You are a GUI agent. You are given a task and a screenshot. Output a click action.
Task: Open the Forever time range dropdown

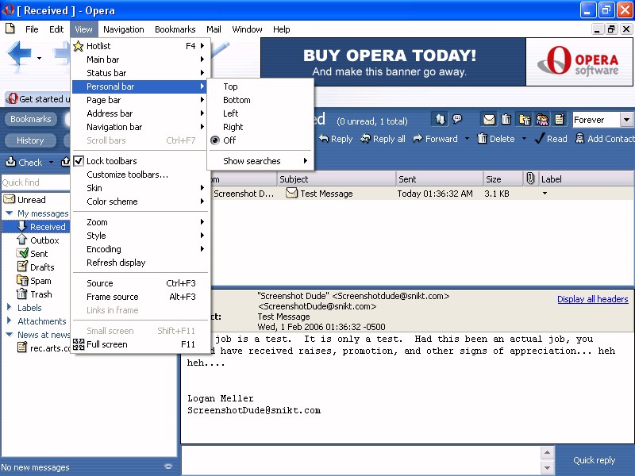click(626, 120)
